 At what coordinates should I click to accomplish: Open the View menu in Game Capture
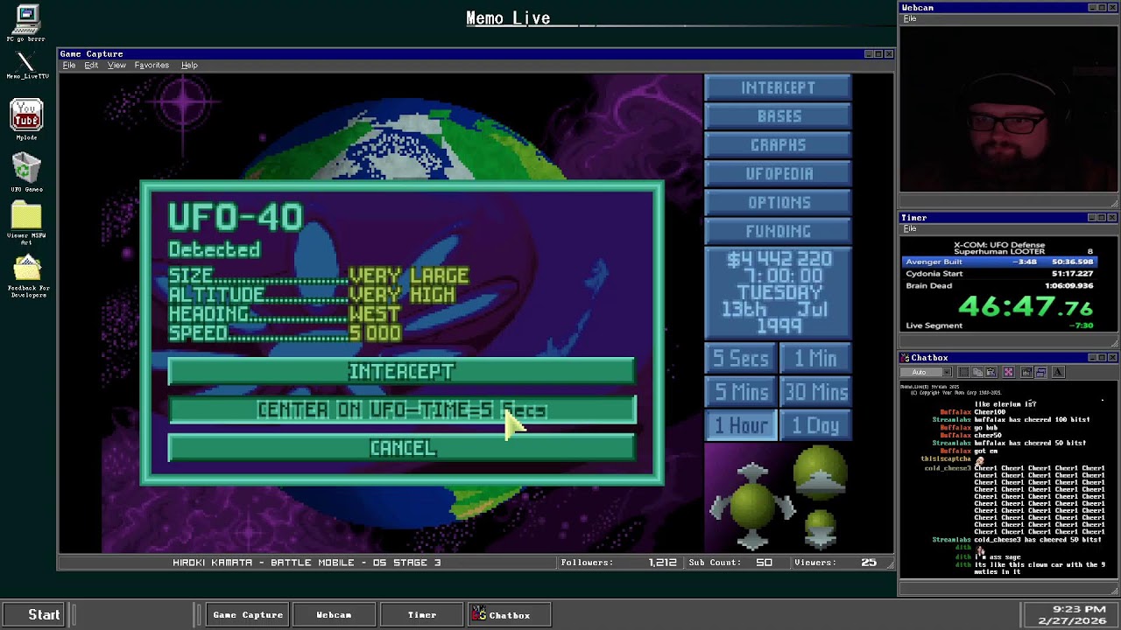(x=116, y=66)
